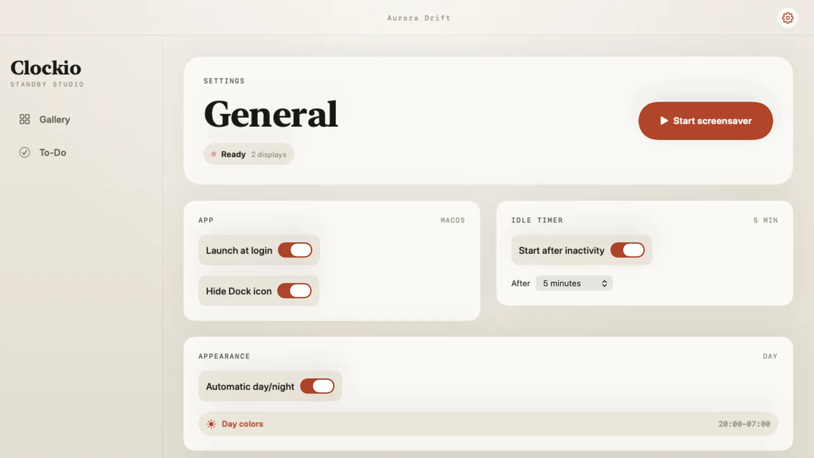
Task: Turn off Launch at login
Action: tap(295, 250)
